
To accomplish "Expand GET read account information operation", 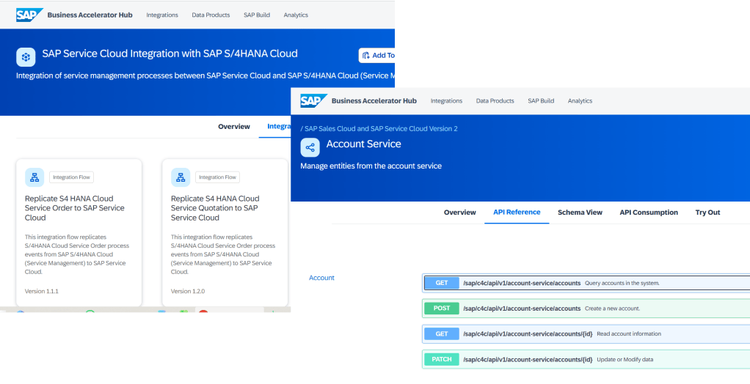I will pos(586,333).
